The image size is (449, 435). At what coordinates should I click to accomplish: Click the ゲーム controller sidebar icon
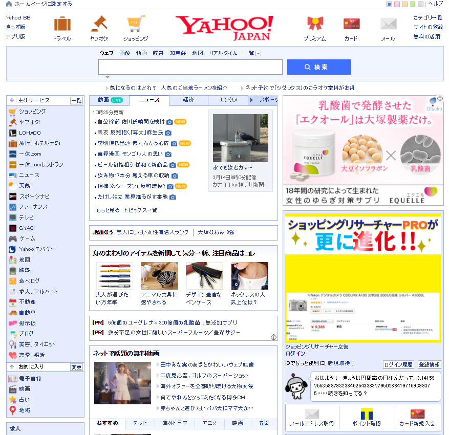[x=13, y=238]
